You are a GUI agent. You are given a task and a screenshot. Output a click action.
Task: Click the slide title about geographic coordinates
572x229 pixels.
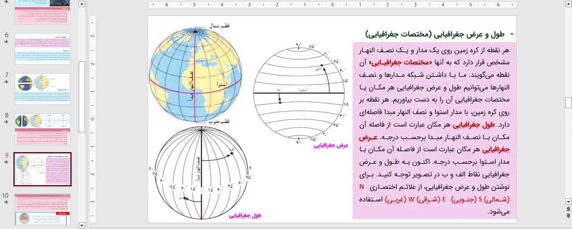pos(435,34)
